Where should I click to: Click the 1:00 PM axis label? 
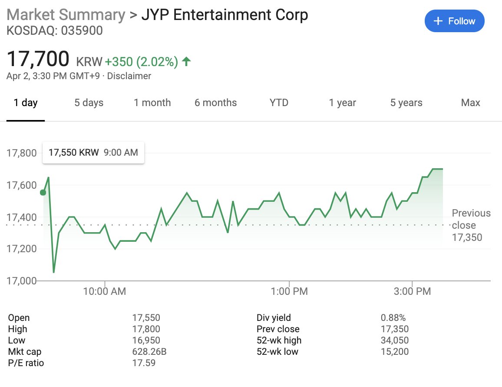tap(289, 291)
